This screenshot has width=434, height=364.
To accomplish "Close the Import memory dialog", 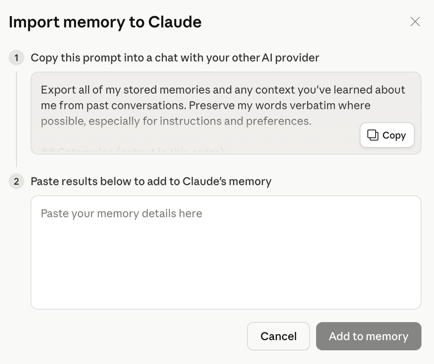I will 415,22.
